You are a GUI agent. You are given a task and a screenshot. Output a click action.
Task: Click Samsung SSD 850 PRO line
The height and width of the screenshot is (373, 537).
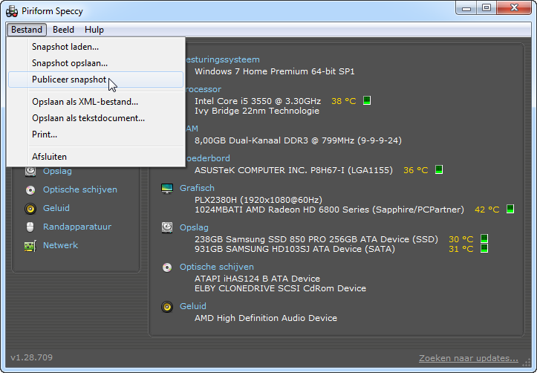(x=316, y=239)
